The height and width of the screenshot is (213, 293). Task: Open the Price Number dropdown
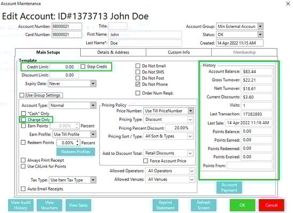point(190,111)
